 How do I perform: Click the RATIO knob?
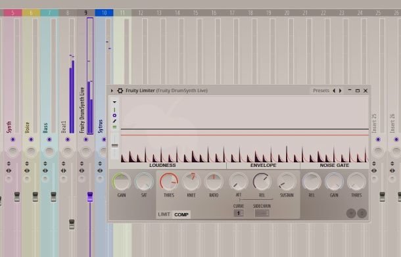(214, 181)
